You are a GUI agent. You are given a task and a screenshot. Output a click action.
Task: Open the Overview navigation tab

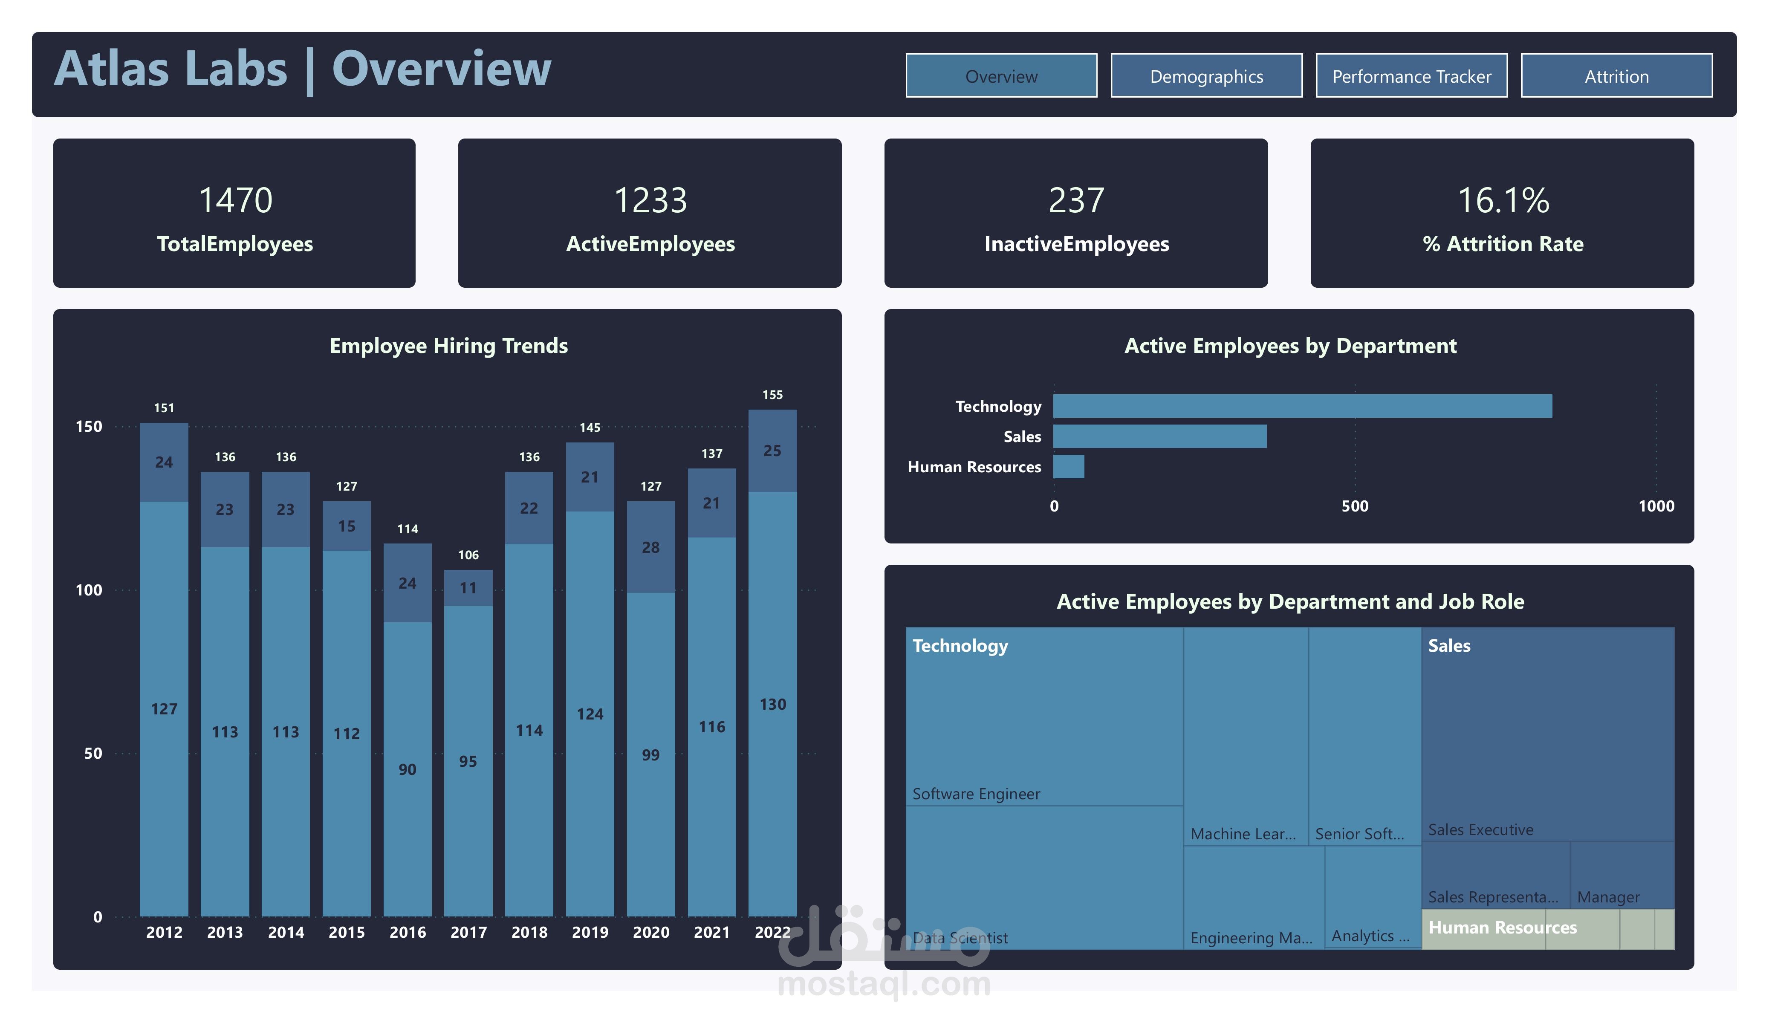pyautogui.click(x=1001, y=76)
